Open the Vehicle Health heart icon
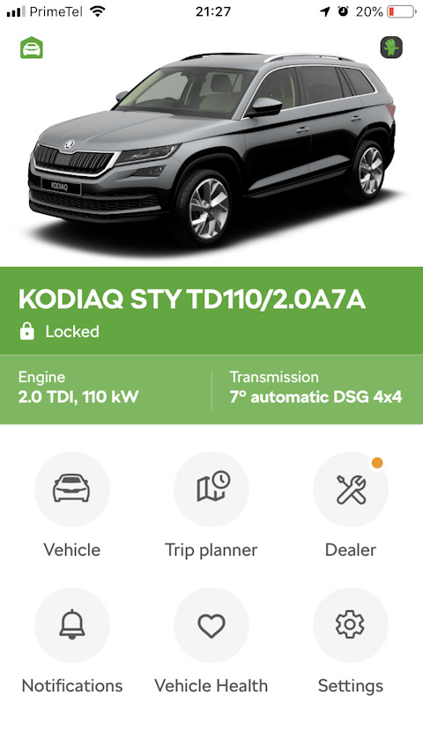 pos(211,625)
